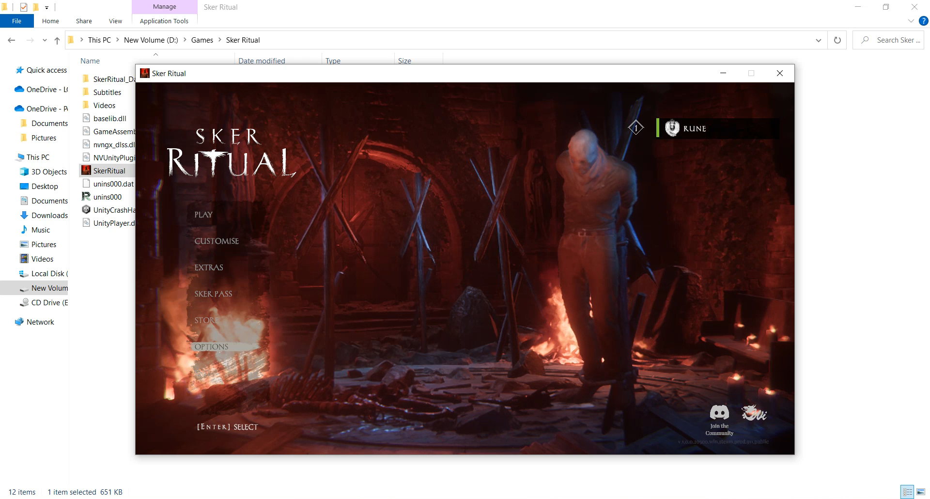This screenshot has width=930, height=499.
Task: Select the UnityCrashHandler file icon
Action: click(86, 210)
